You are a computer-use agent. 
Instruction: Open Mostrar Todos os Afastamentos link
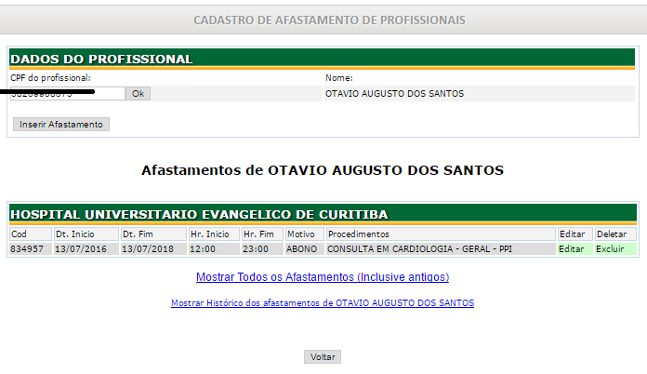pyautogui.click(x=323, y=277)
